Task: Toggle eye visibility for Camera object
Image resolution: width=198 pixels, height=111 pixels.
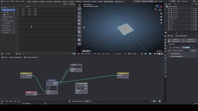Action: (x=194, y=23)
